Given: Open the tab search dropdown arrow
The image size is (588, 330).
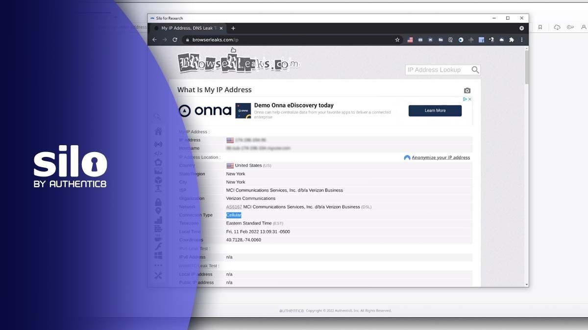Looking at the screenshot, I should pyautogui.click(x=521, y=28).
